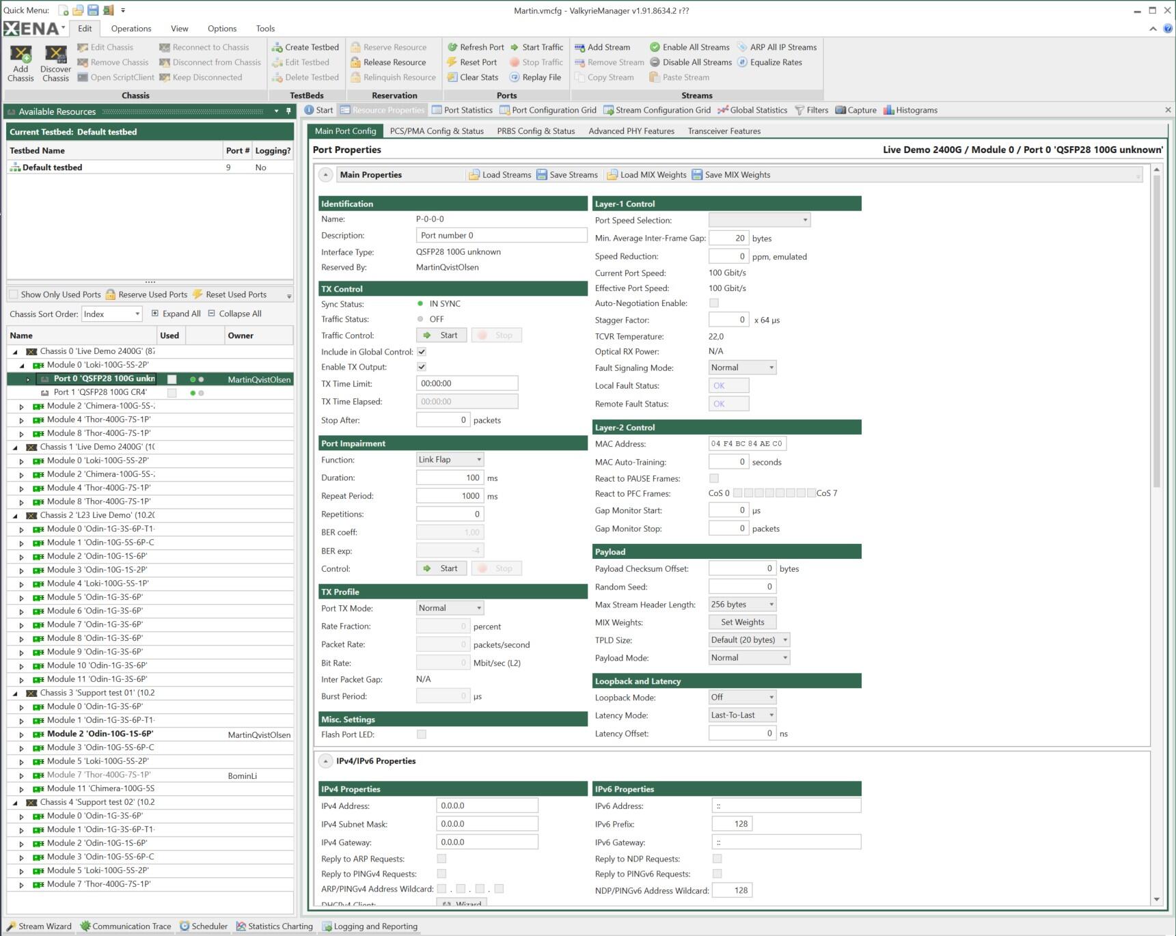Image resolution: width=1176 pixels, height=936 pixels.
Task: Open the Operations ribbon tab
Action: point(131,29)
